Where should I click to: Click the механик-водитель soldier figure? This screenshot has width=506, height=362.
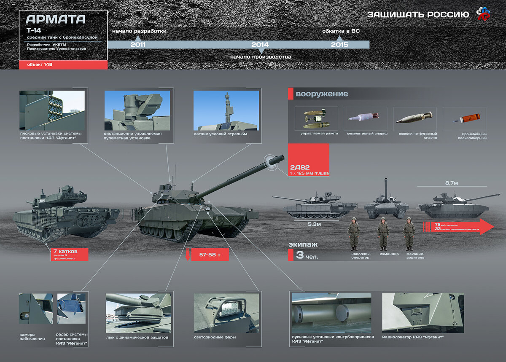[x=409, y=234]
